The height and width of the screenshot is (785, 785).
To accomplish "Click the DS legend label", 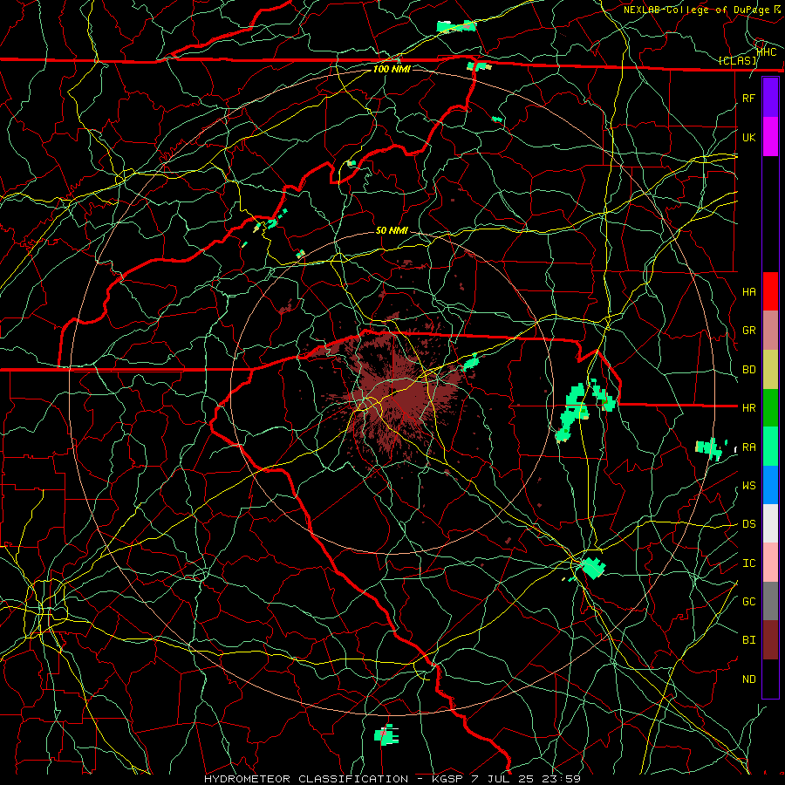I will pos(749,524).
